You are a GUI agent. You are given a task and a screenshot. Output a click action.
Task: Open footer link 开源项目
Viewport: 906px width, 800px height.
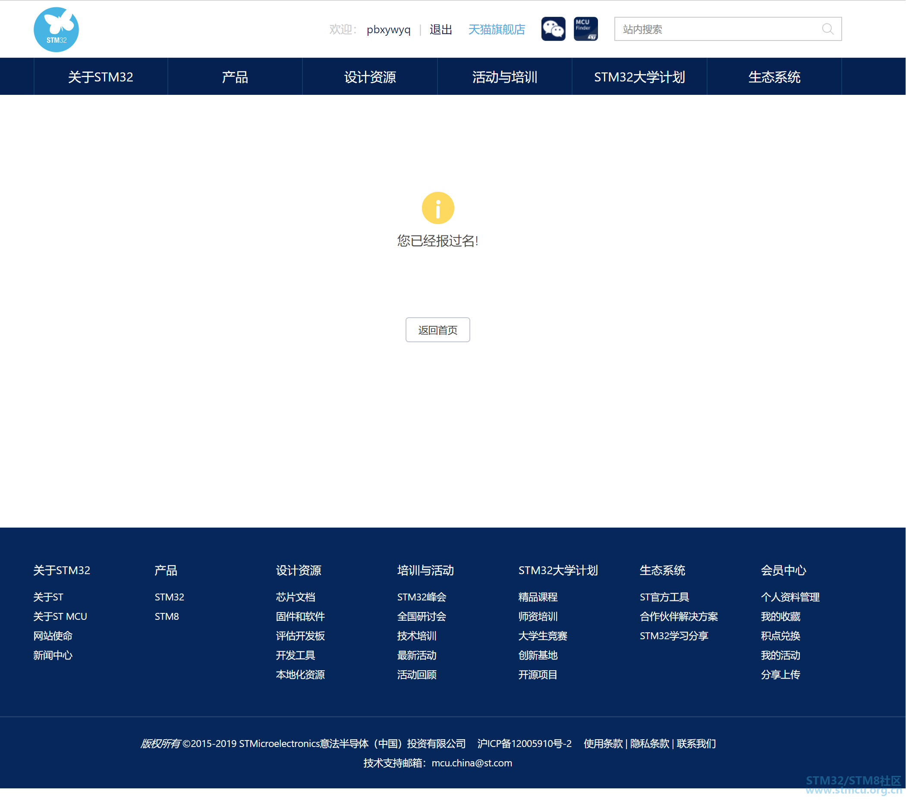pos(538,675)
